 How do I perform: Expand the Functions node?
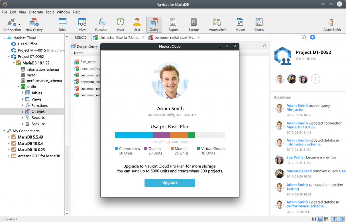pyautogui.click(x=23, y=105)
